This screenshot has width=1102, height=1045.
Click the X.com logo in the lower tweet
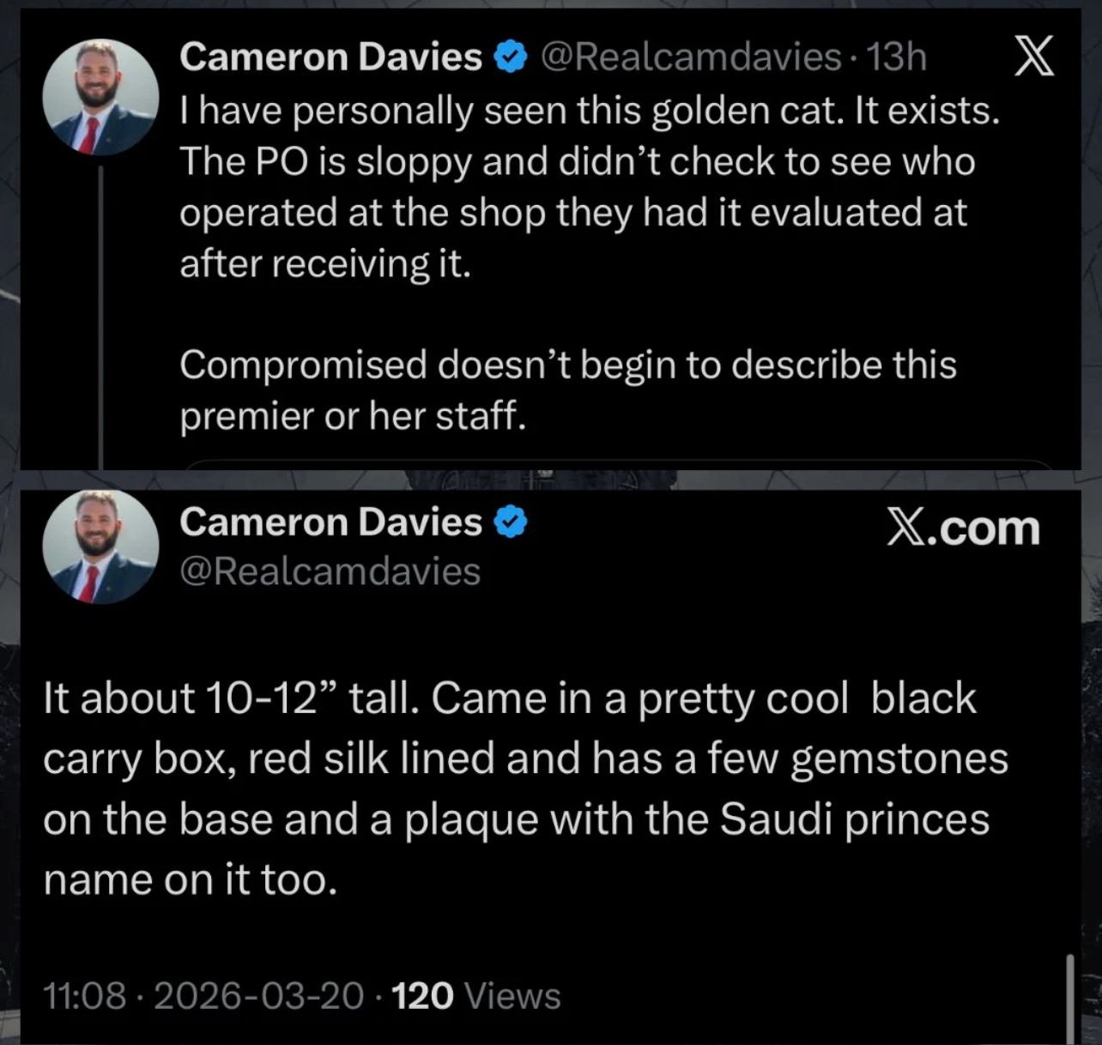coord(963,528)
